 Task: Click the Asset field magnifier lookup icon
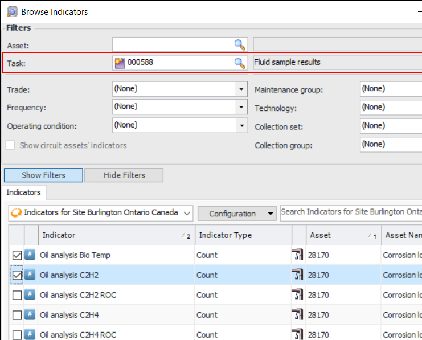[240, 45]
